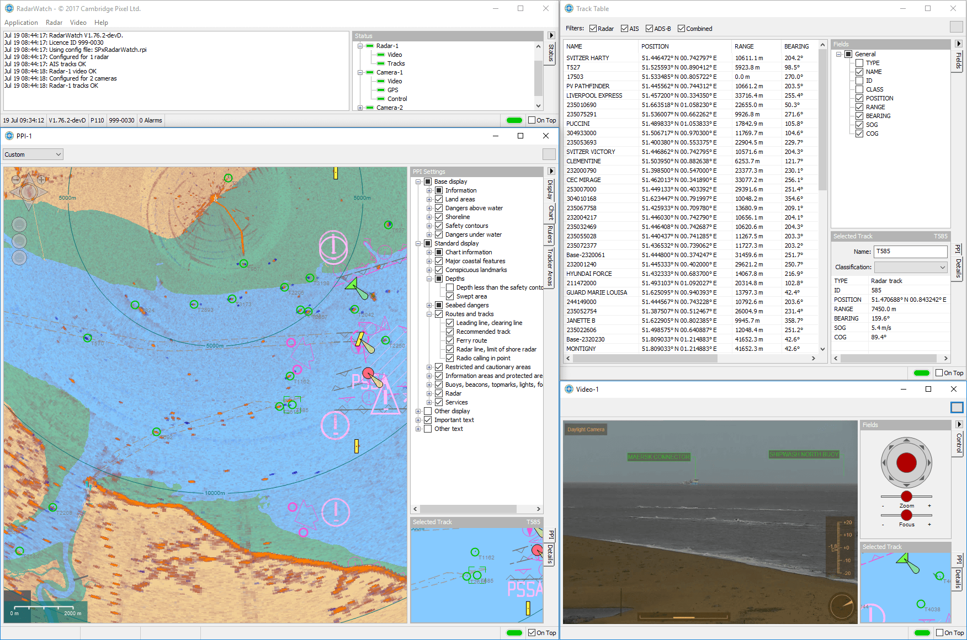Click the BEARING column header
967x640 pixels.
(x=796, y=46)
